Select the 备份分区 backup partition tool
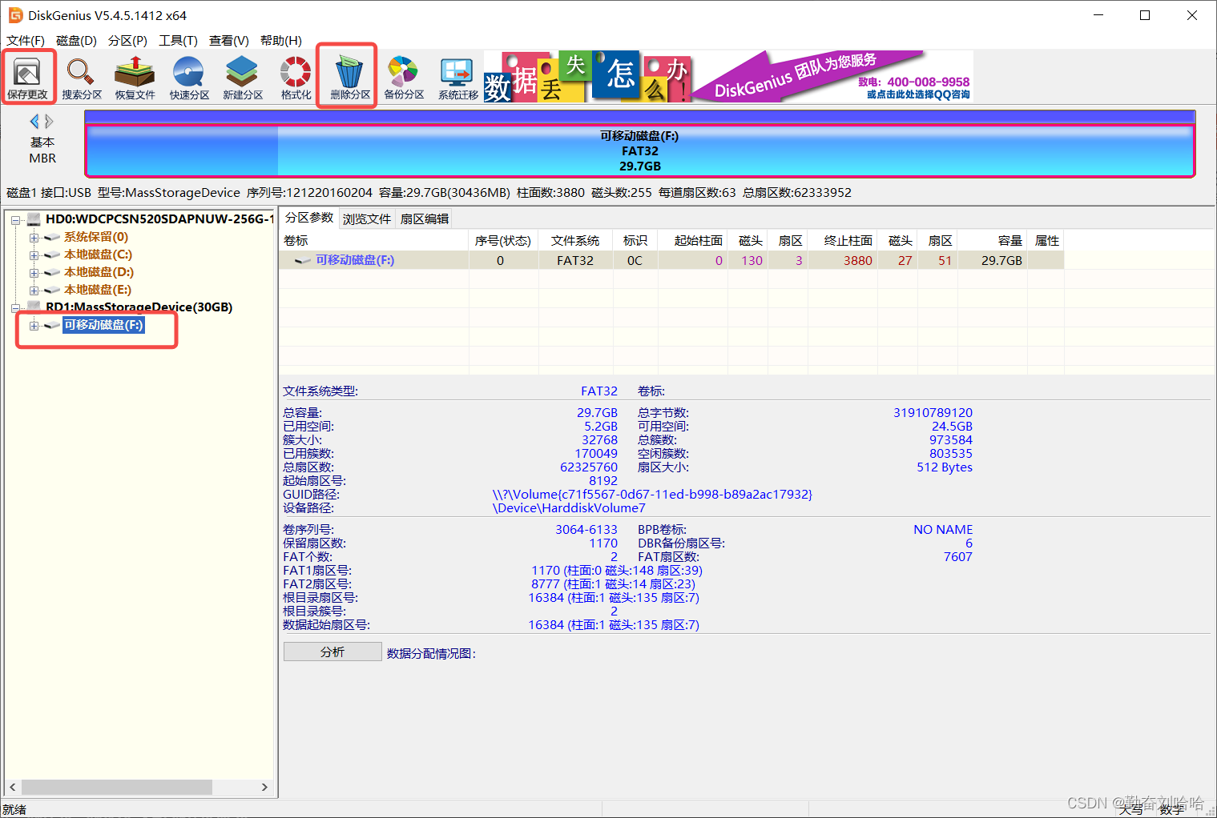The image size is (1217, 818). (401, 76)
